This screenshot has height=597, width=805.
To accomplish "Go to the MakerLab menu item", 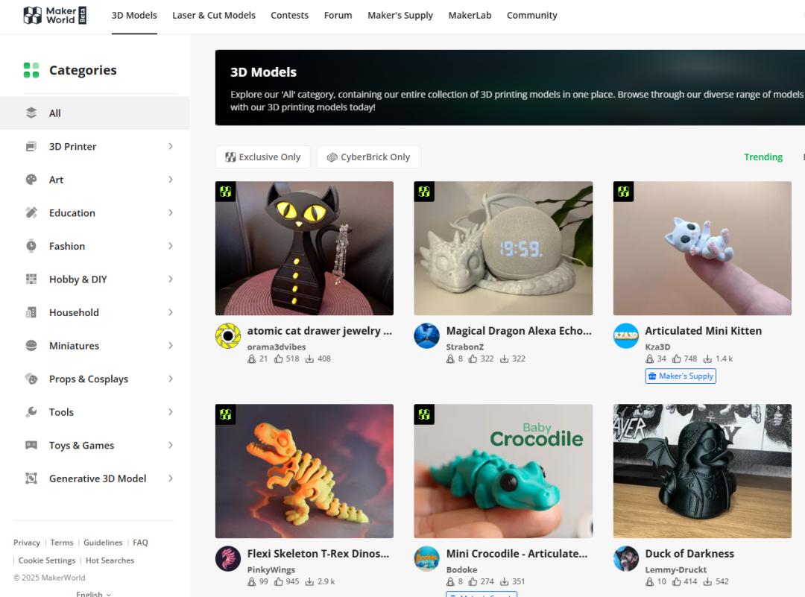I will 470,16.
